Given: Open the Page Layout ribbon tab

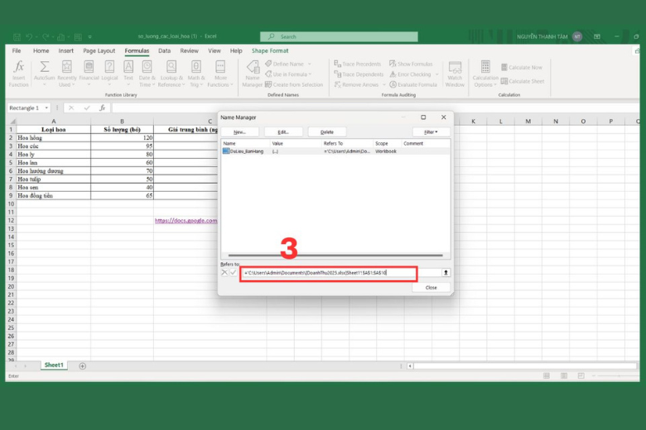Looking at the screenshot, I should [99, 50].
